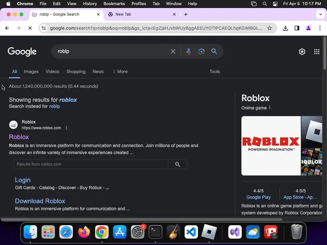Expand the tab search dropdown chevron

tap(320, 14)
